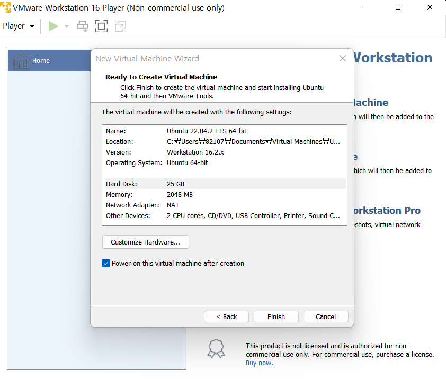
Task: Select the Memory 2048 MB row
Action: (x=225, y=194)
